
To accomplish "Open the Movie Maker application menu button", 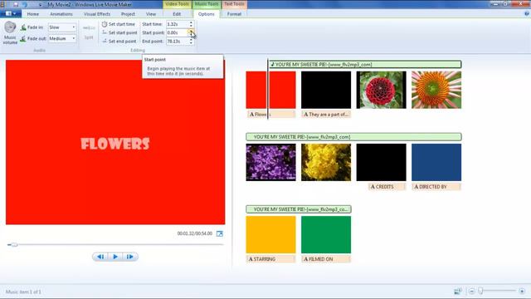I will pyautogui.click(x=11, y=13).
